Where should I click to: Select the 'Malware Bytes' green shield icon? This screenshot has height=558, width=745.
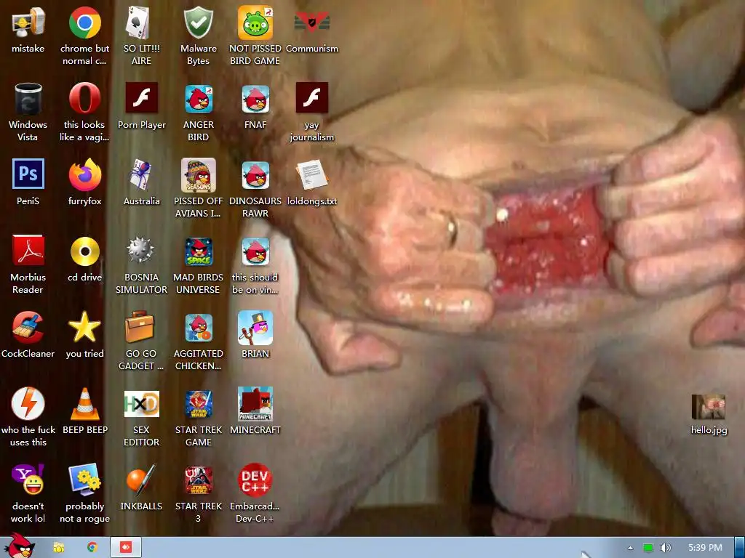coord(198,23)
